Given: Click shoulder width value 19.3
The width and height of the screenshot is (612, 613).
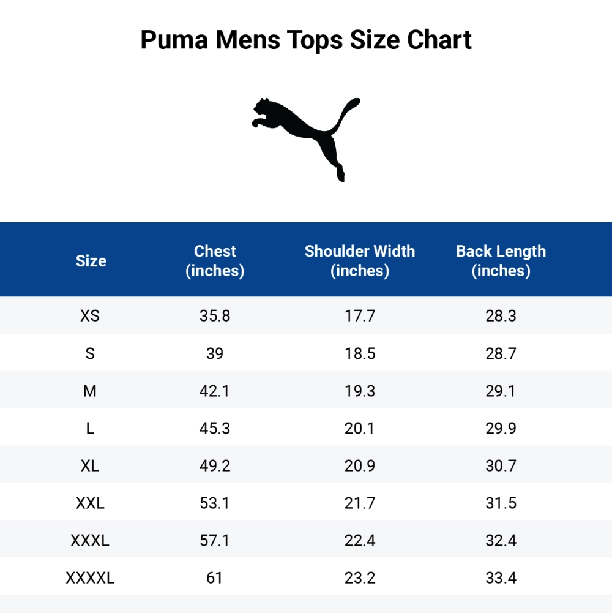Looking at the screenshot, I should click(360, 391).
